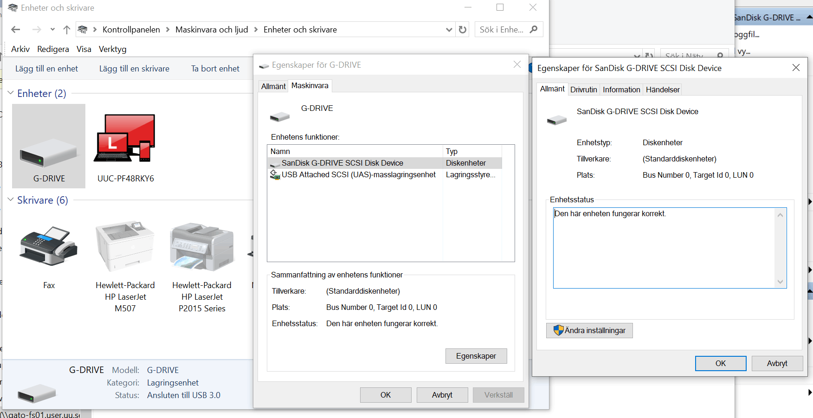This screenshot has width=813, height=418.
Task: Click the Ändra inställningar button
Action: pos(589,330)
